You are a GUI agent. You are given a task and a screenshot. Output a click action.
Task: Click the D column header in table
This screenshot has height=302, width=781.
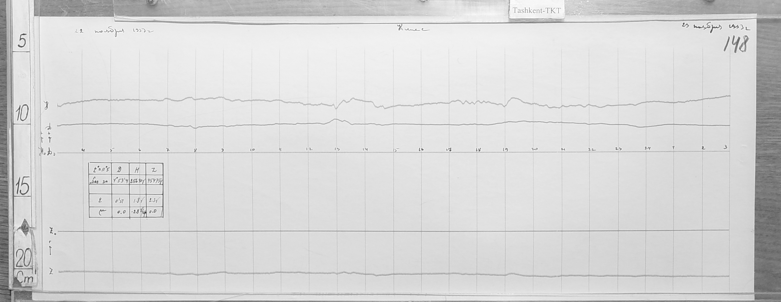[x=121, y=169]
